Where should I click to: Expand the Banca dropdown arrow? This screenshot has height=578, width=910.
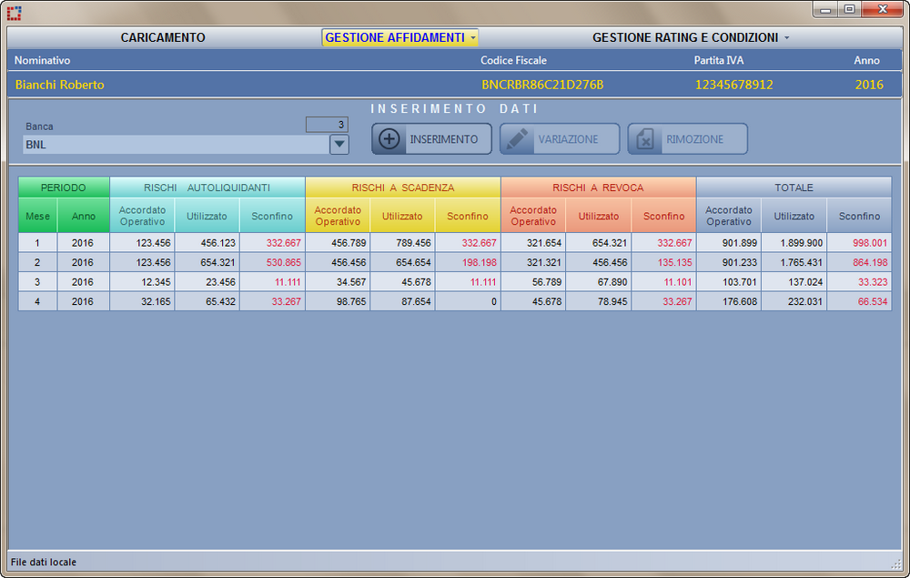pos(339,144)
